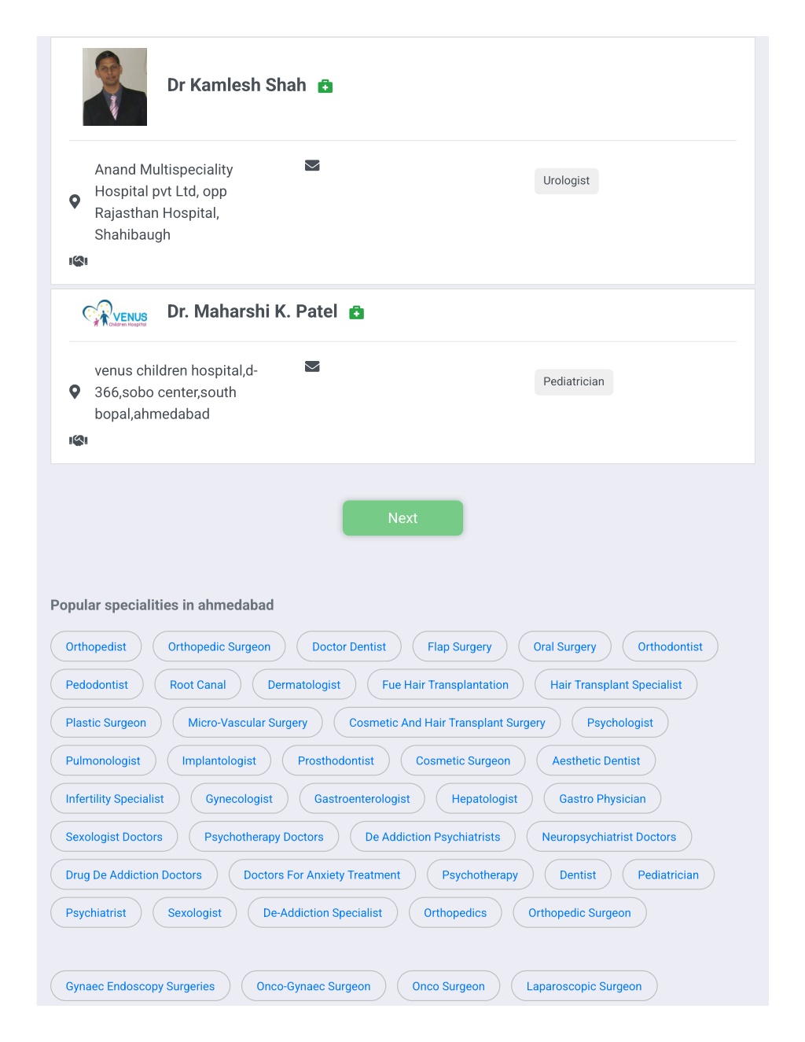Viewport: 805px width, 1042px height.
Task: Select the Urologist speciality tag
Action: point(566,181)
